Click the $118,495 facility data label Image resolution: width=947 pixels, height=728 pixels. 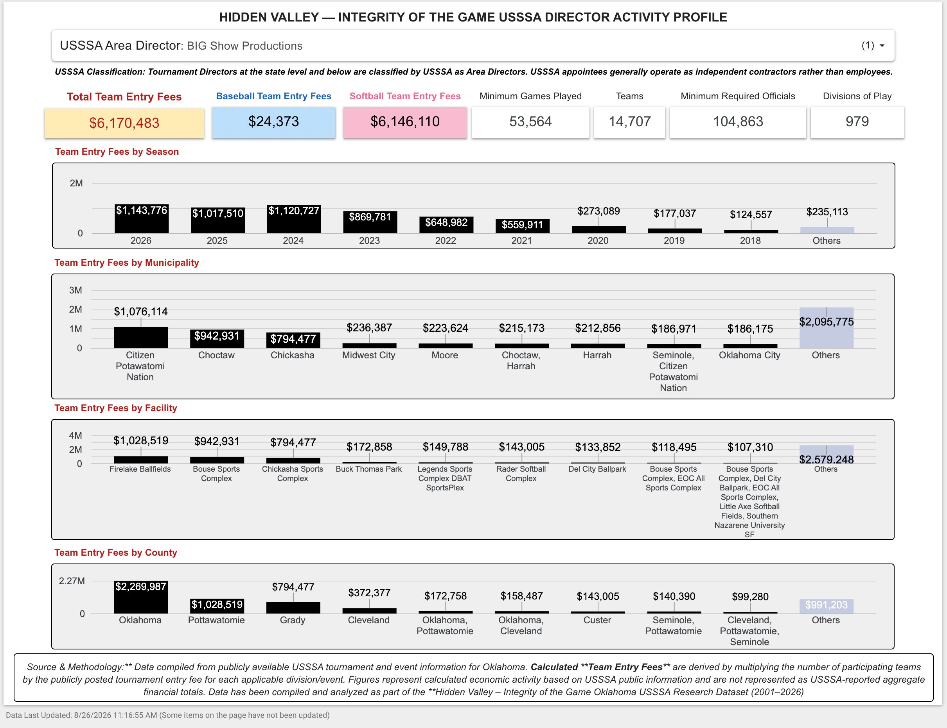[674, 447]
